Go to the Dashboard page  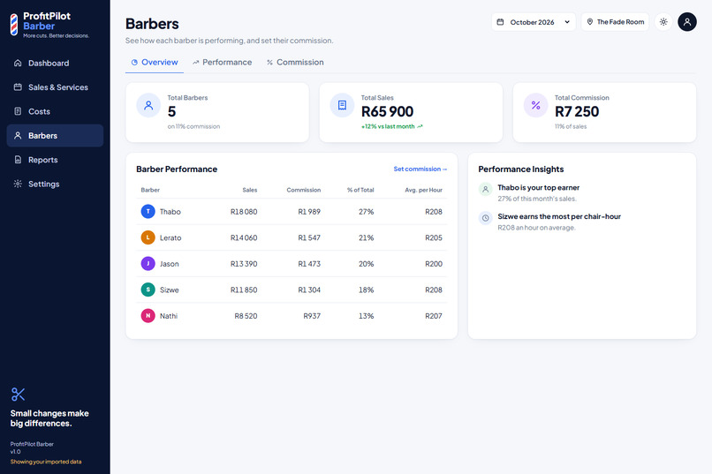point(55,63)
